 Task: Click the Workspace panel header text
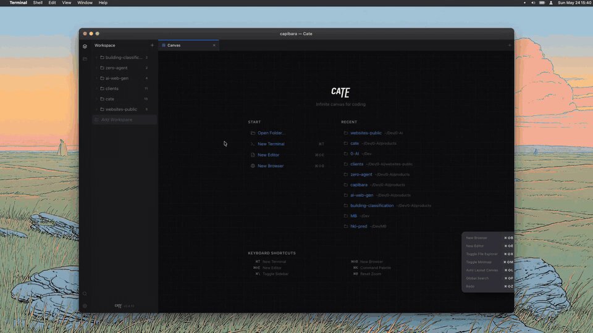pos(105,45)
